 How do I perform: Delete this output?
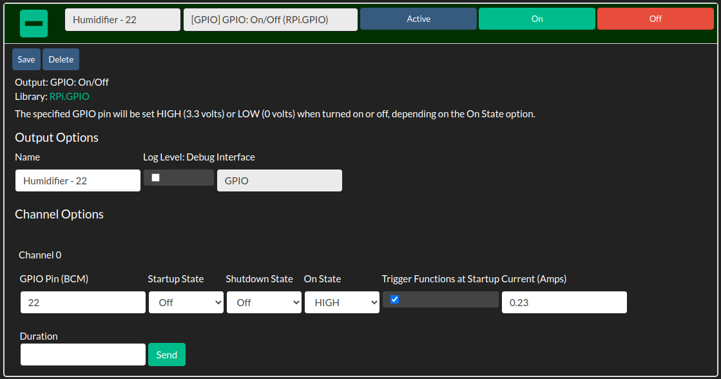pos(61,59)
